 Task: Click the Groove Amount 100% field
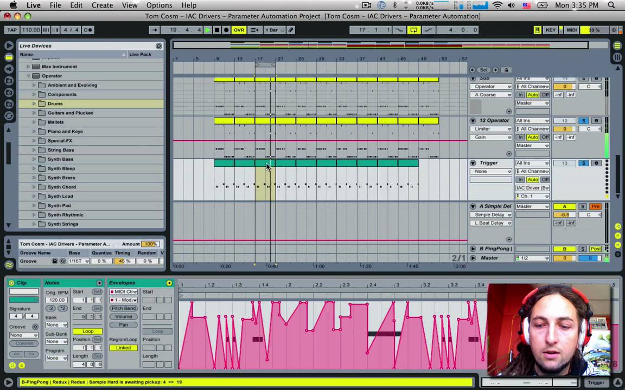[x=150, y=244]
